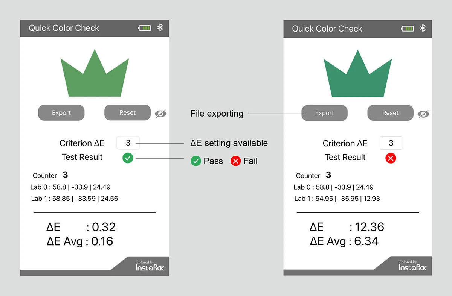Click ΔE Avg value 6.34
Image resolution: width=452 pixels, height=296 pixels.
(x=366, y=241)
